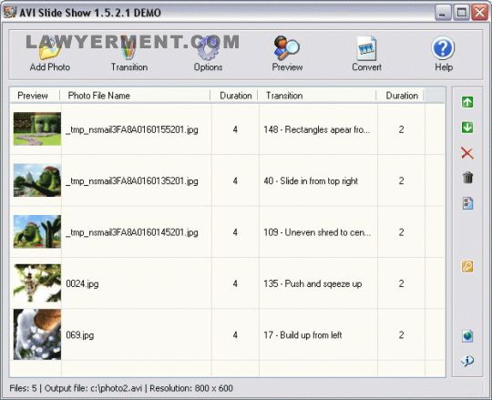Select the 069.jpg thumbnail image
Viewport: 492px width, 400px height.
click(37, 334)
